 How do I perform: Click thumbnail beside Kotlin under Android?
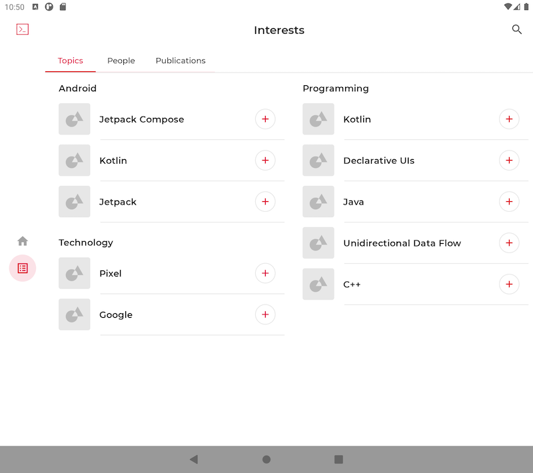click(75, 161)
